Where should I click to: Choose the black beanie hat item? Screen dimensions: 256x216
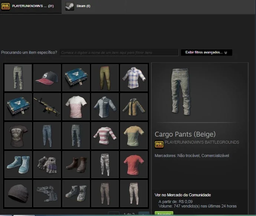point(18,193)
